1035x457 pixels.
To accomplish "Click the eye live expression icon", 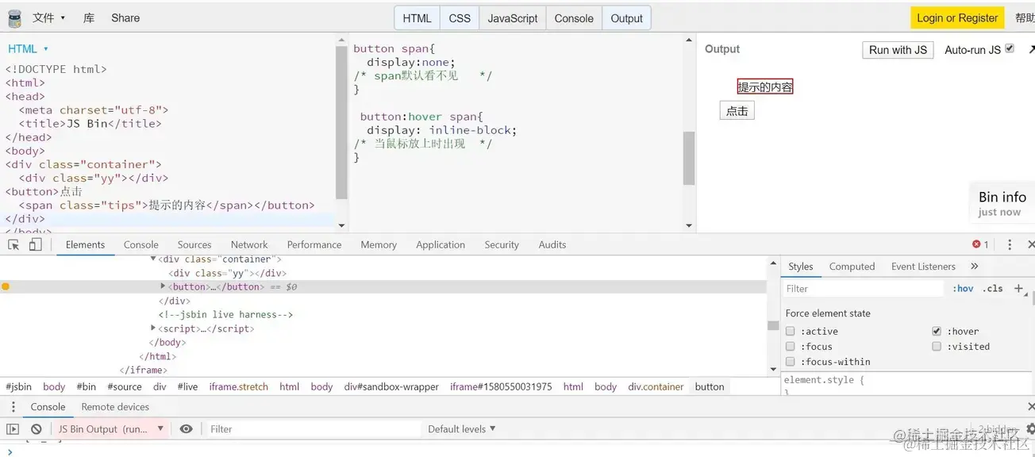I will (187, 429).
